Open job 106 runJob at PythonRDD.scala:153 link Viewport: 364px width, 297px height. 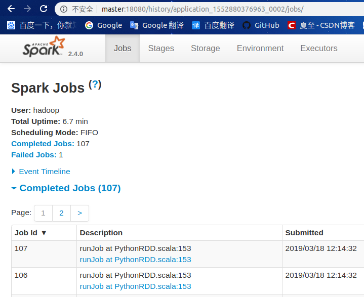135,286
